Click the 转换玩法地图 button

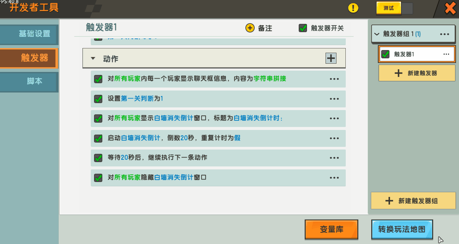402,229
